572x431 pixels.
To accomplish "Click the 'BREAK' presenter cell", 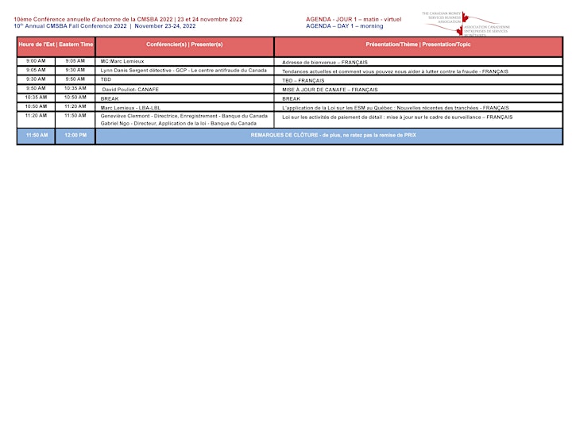I will click(x=184, y=98).
